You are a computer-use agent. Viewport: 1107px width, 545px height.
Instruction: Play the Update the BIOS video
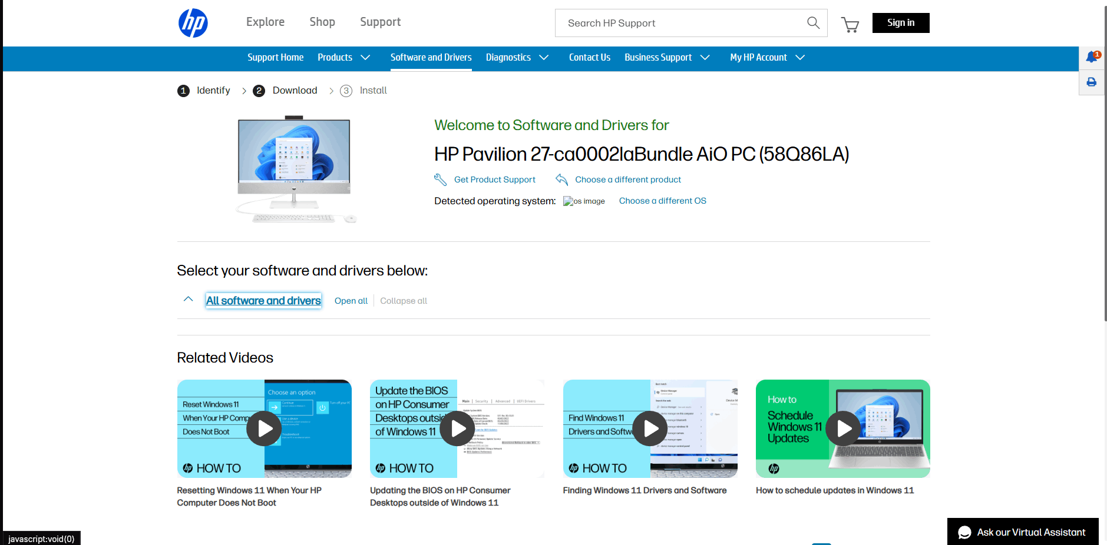(x=457, y=428)
